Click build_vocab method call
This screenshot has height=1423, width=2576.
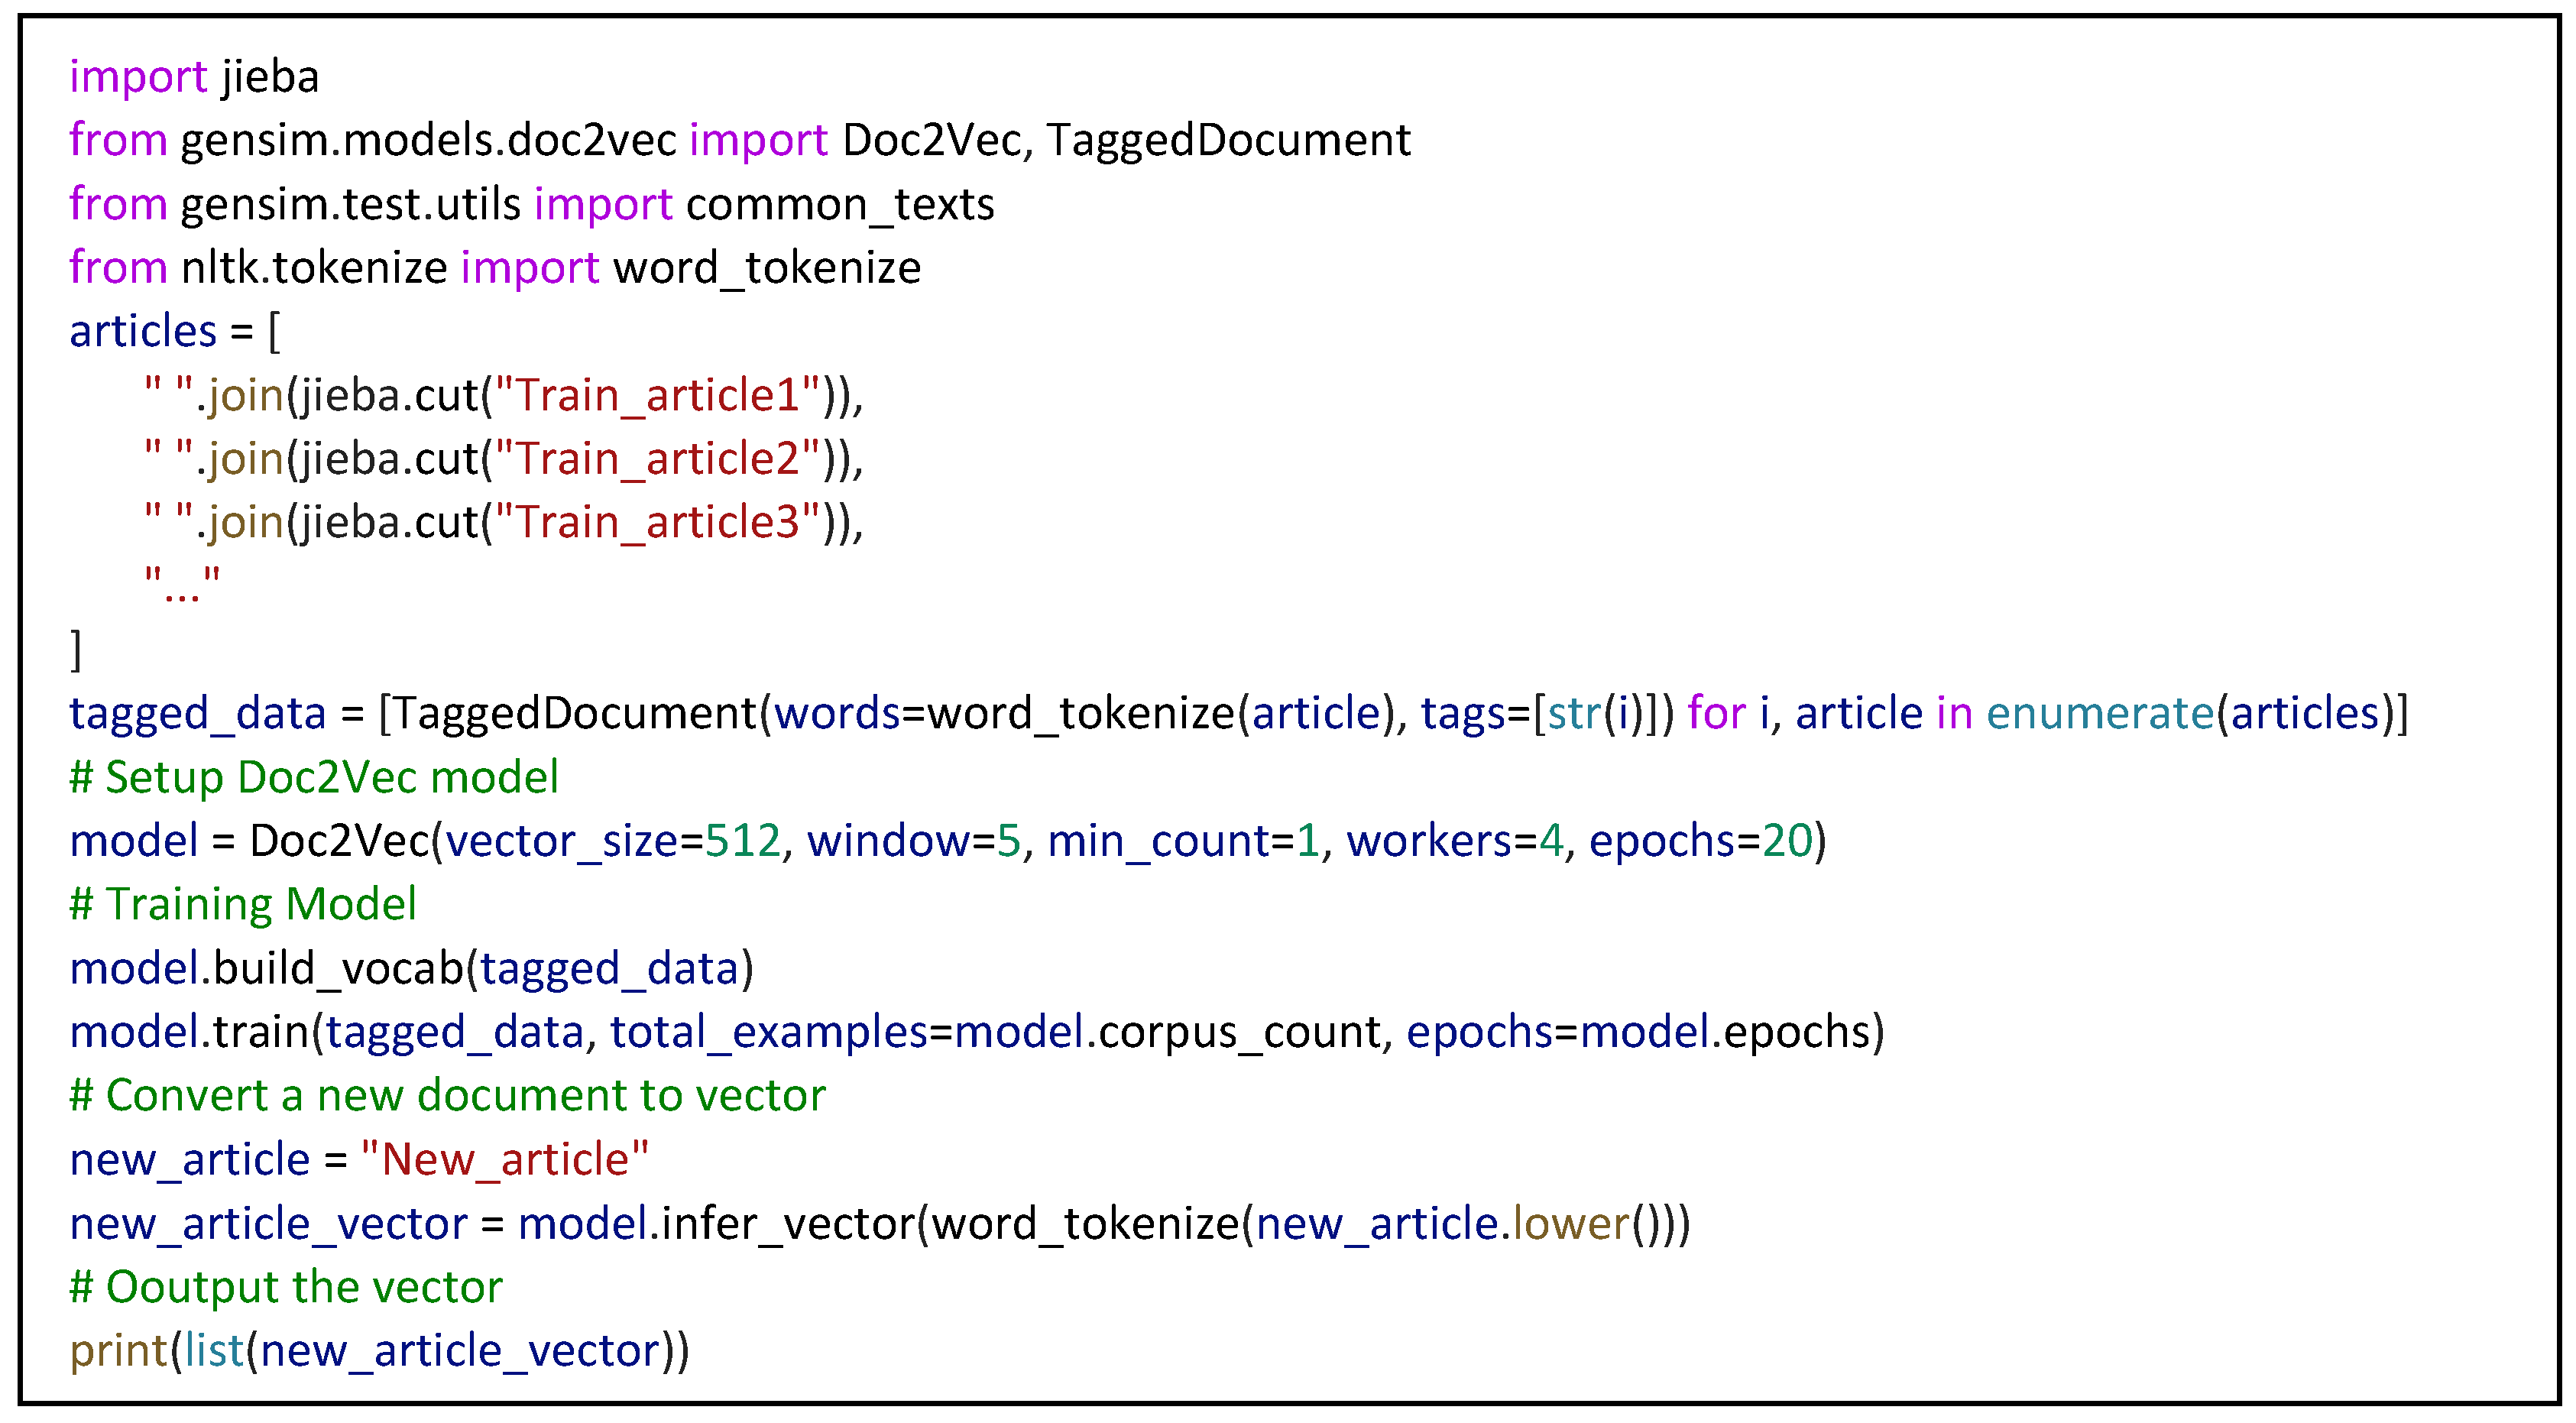pyautogui.click(x=338, y=969)
